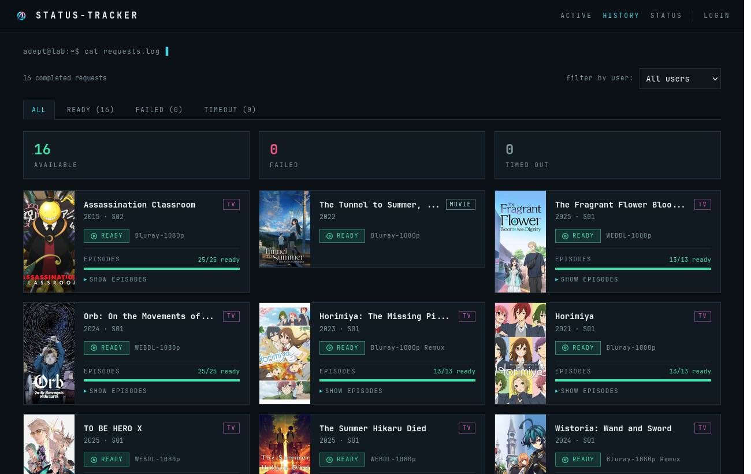
Task: Click the Ready play icon on Horimiya 2021
Action: click(565, 348)
